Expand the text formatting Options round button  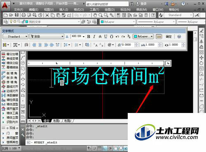179,37
